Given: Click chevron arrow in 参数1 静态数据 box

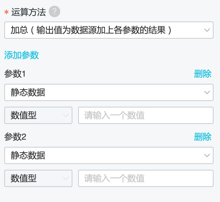Looking at the screenshot, I should click(x=207, y=92).
